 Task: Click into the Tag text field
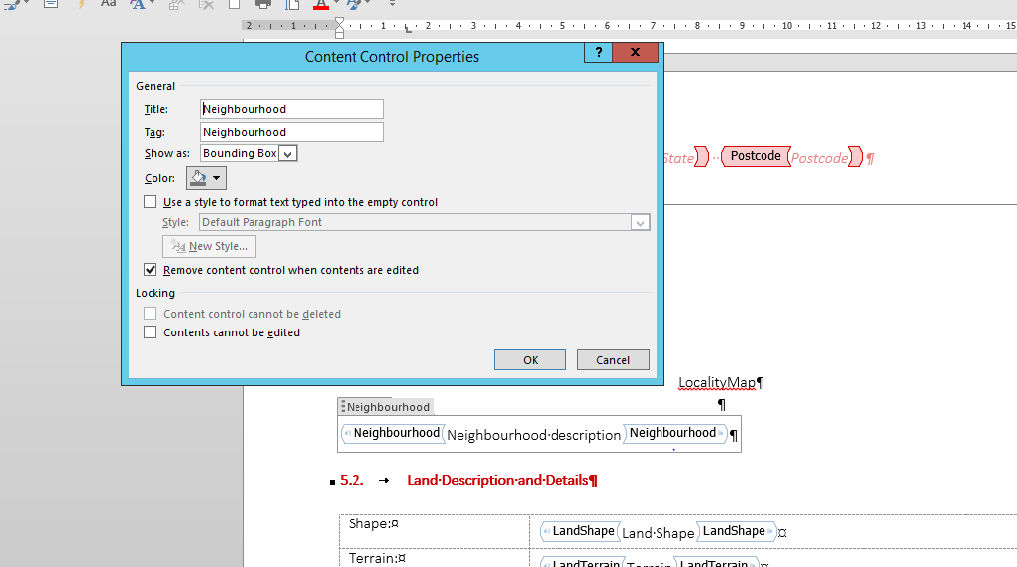pos(292,132)
